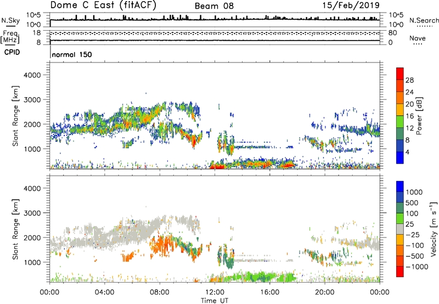Click the "Velocity [m s⁻¹]" color bar title

pos(434,229)
